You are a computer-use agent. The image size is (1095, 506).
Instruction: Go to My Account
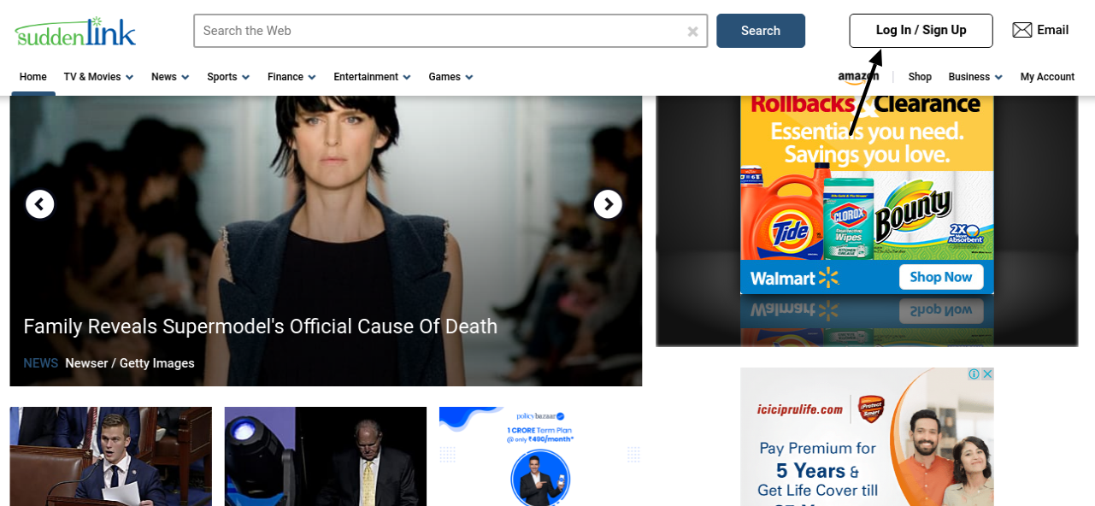click(1047, 77)
